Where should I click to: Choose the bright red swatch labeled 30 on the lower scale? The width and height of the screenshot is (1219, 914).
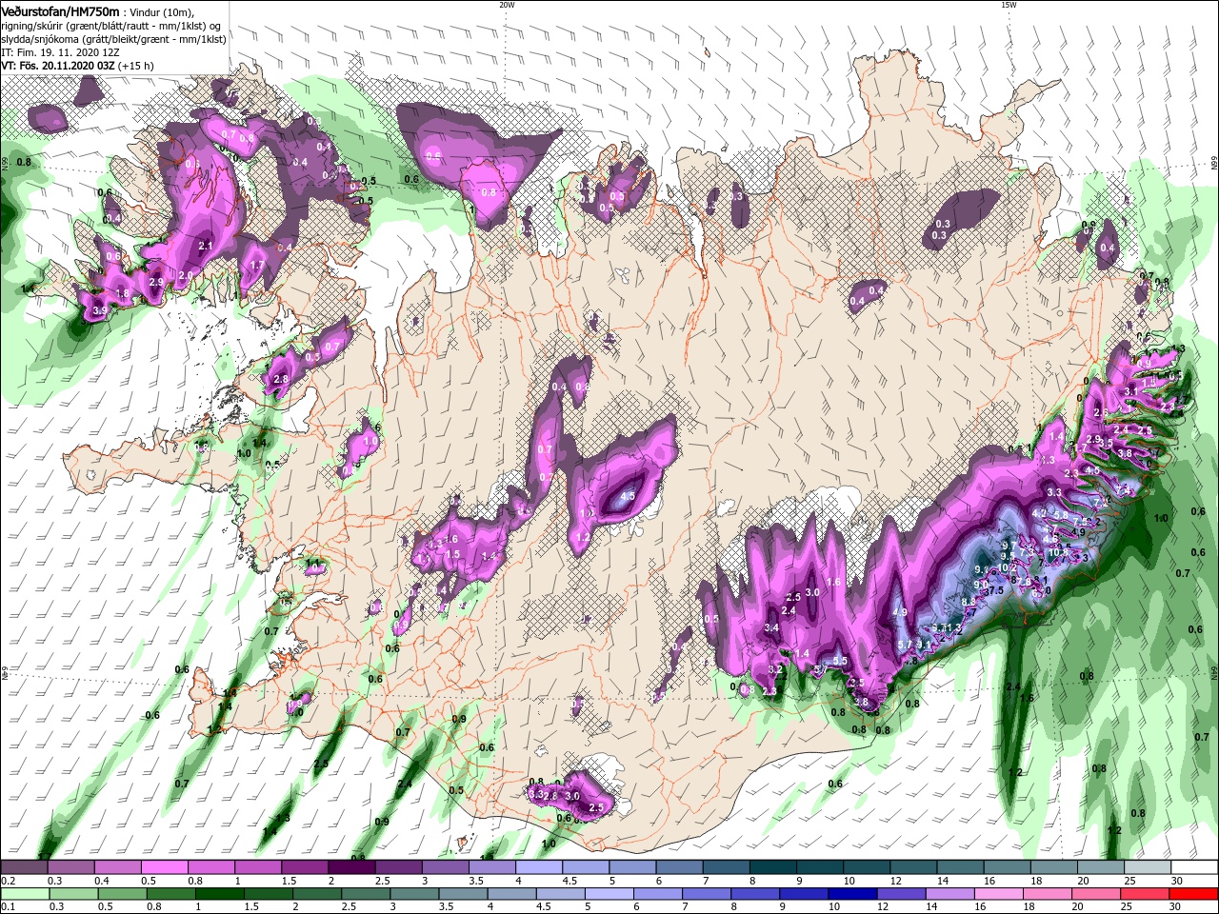[x=1192, y=894]
